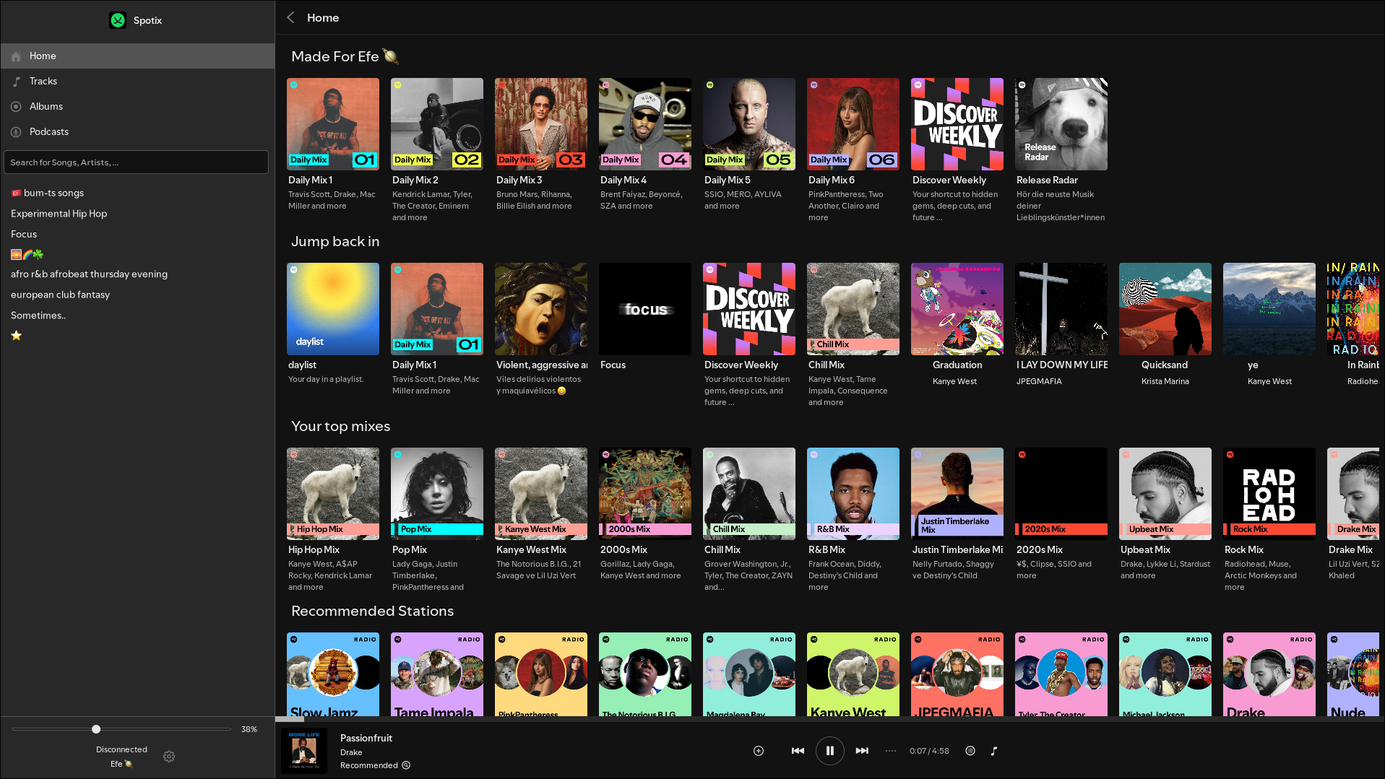The width and height of the screenshot is (1385, 779).
Task: Click the house icon beside Home
Action: coord(16,56)
